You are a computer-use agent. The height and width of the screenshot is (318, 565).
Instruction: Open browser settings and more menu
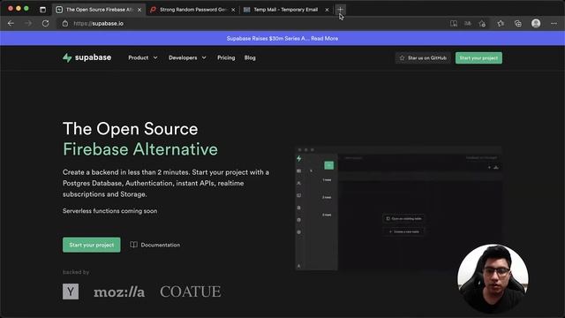click(554, 24)
